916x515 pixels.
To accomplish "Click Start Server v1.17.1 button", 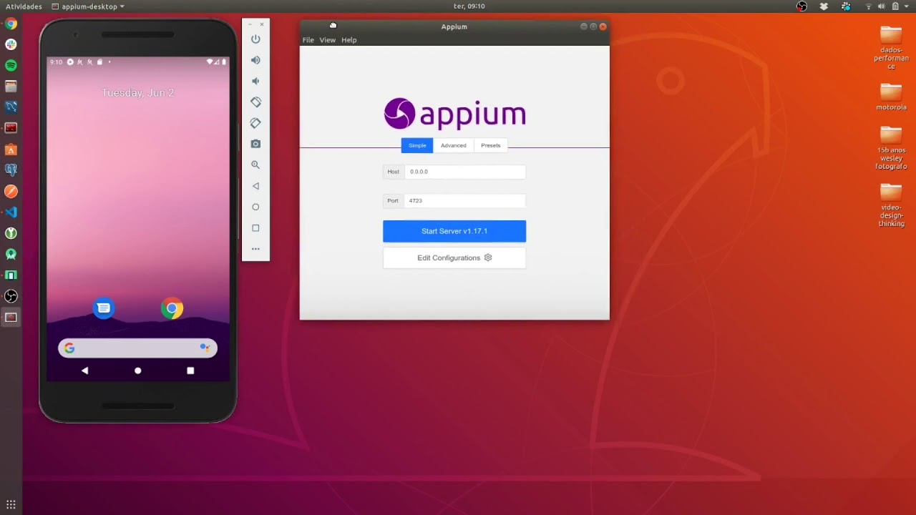I will coord(454,231).
